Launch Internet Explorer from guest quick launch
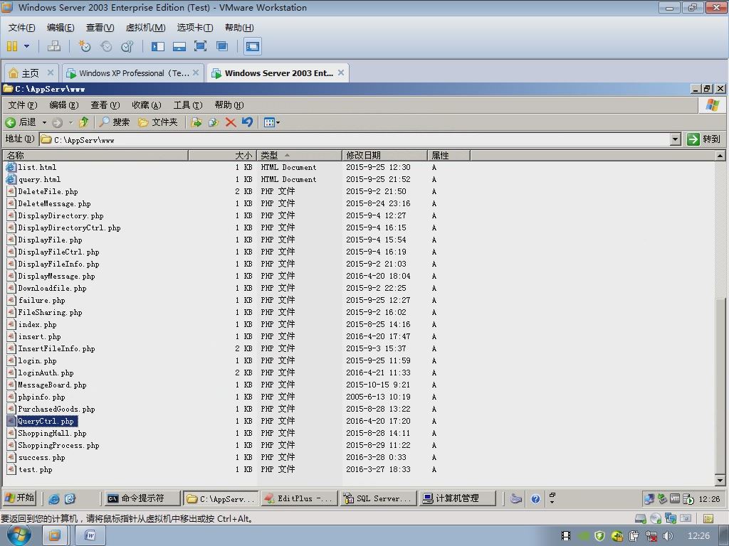The image size is (729, 546). point(54,498)
